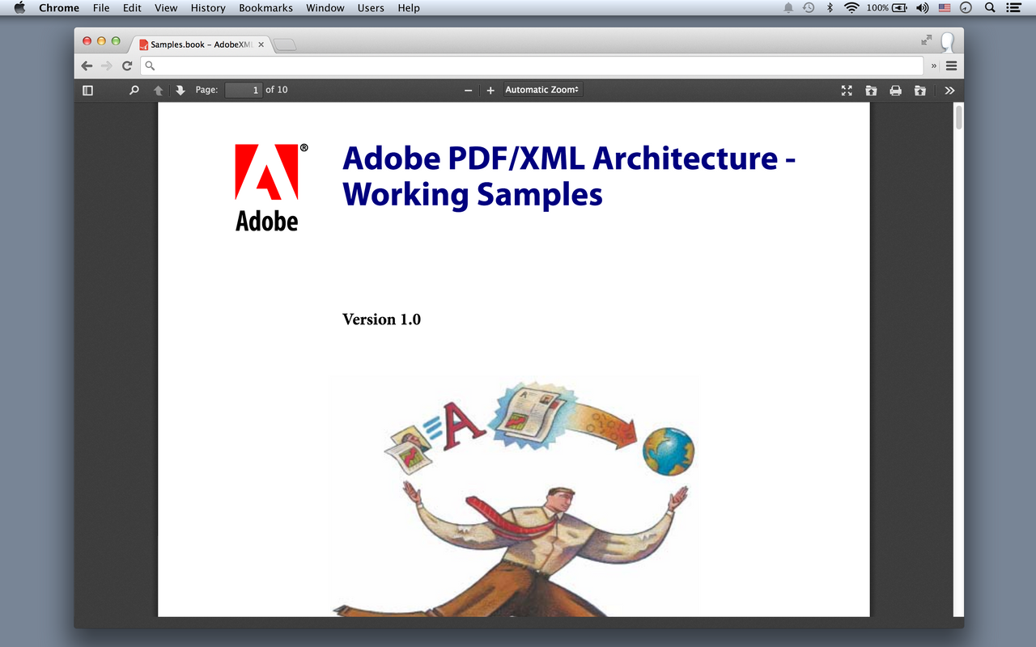Zoom in on the document

[490, 91]
